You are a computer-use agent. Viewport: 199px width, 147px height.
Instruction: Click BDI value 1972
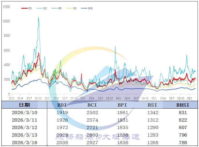[x=62, y=128]
